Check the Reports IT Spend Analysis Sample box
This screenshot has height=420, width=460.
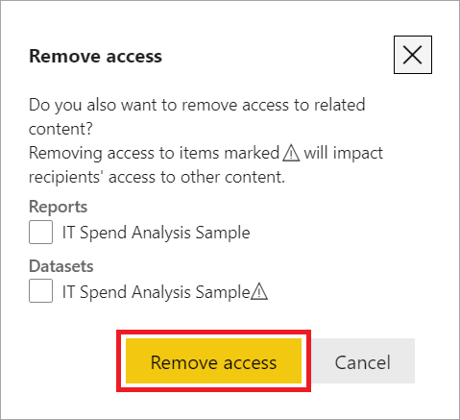pos(40,232)
